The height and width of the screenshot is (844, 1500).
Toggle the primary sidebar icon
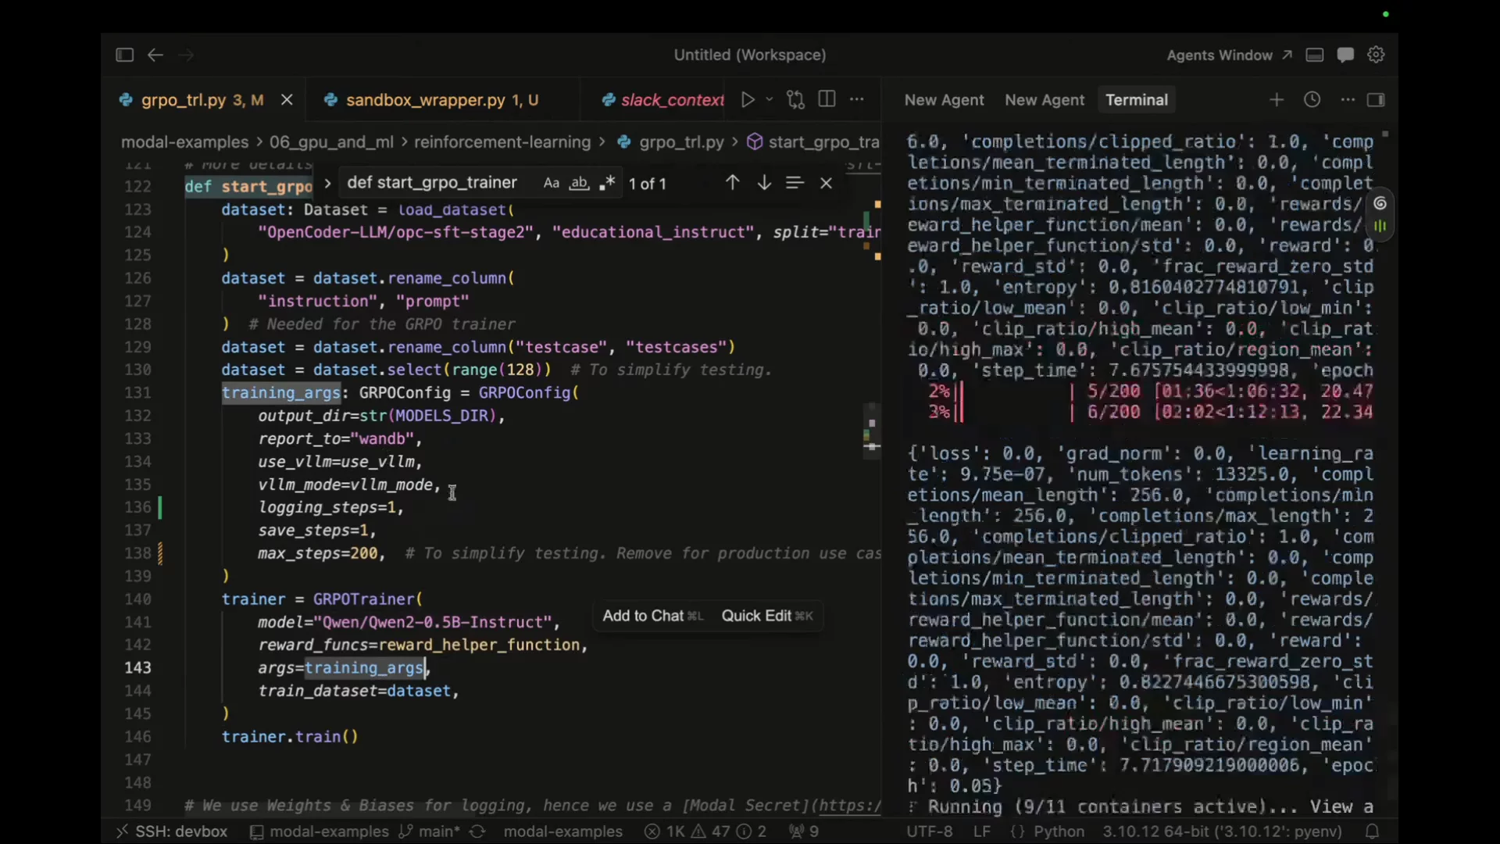coord(124,55)
